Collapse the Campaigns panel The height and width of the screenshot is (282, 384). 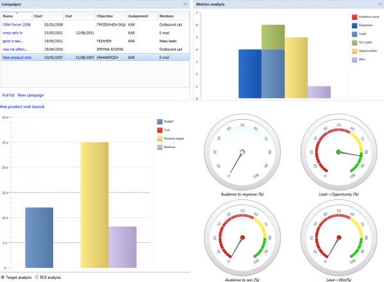[185, 4]
